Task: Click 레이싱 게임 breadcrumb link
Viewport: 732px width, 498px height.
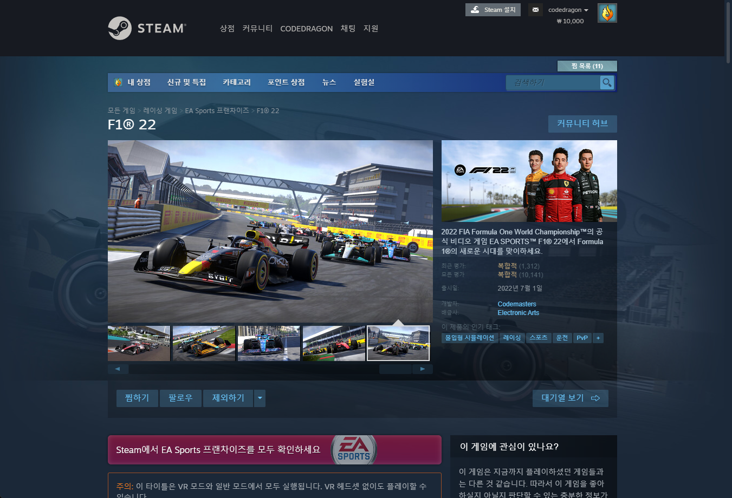Action: (x=160, y=110)
